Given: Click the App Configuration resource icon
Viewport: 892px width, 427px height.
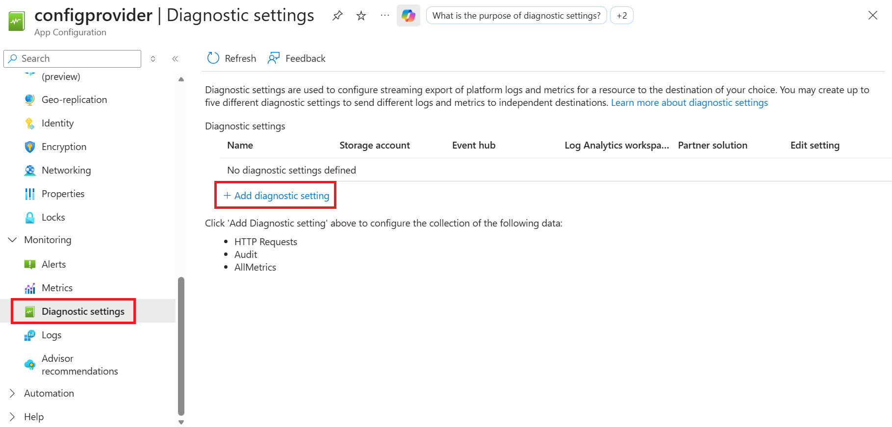Looking at the screenshot, I should click(x=17, y=22).
